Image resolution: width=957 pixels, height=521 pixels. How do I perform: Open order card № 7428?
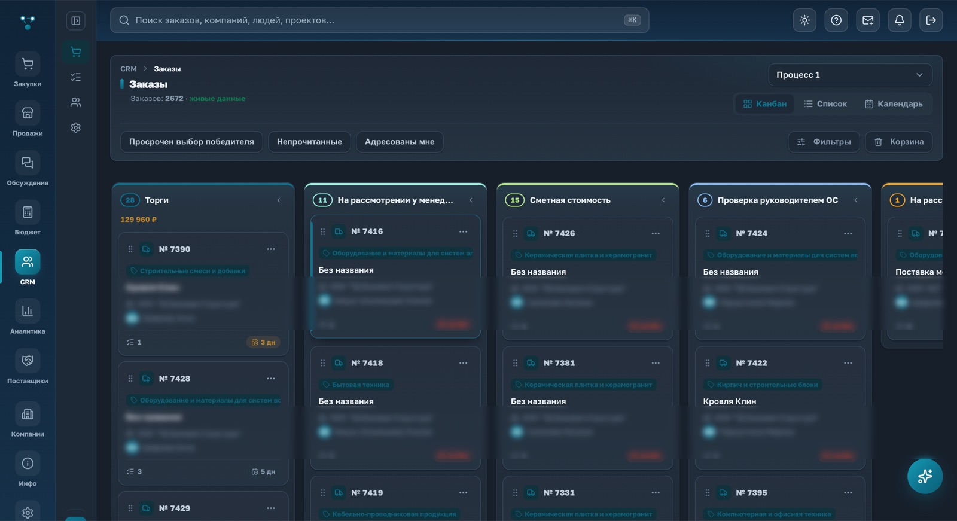[x=203, y=423]
